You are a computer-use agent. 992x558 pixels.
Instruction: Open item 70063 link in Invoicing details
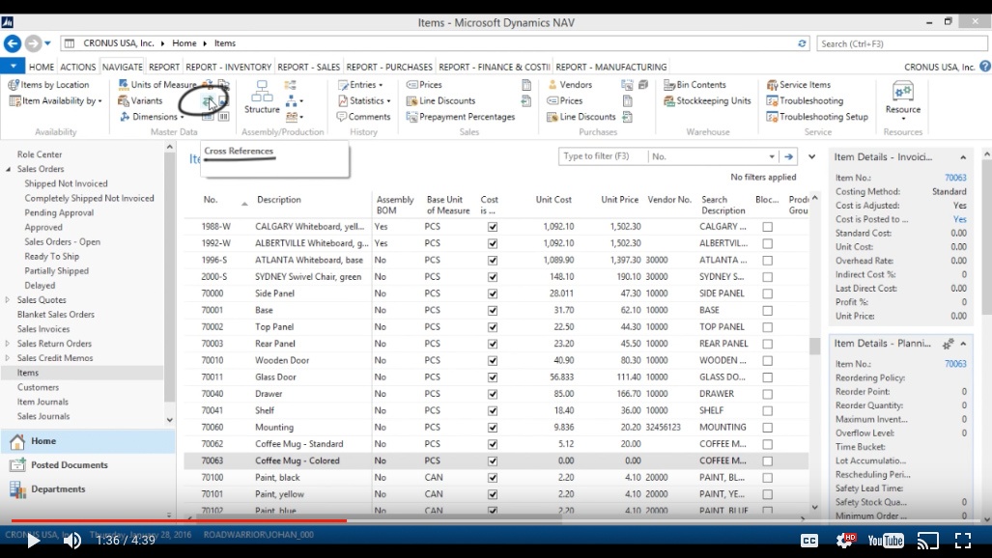[955, 178]
